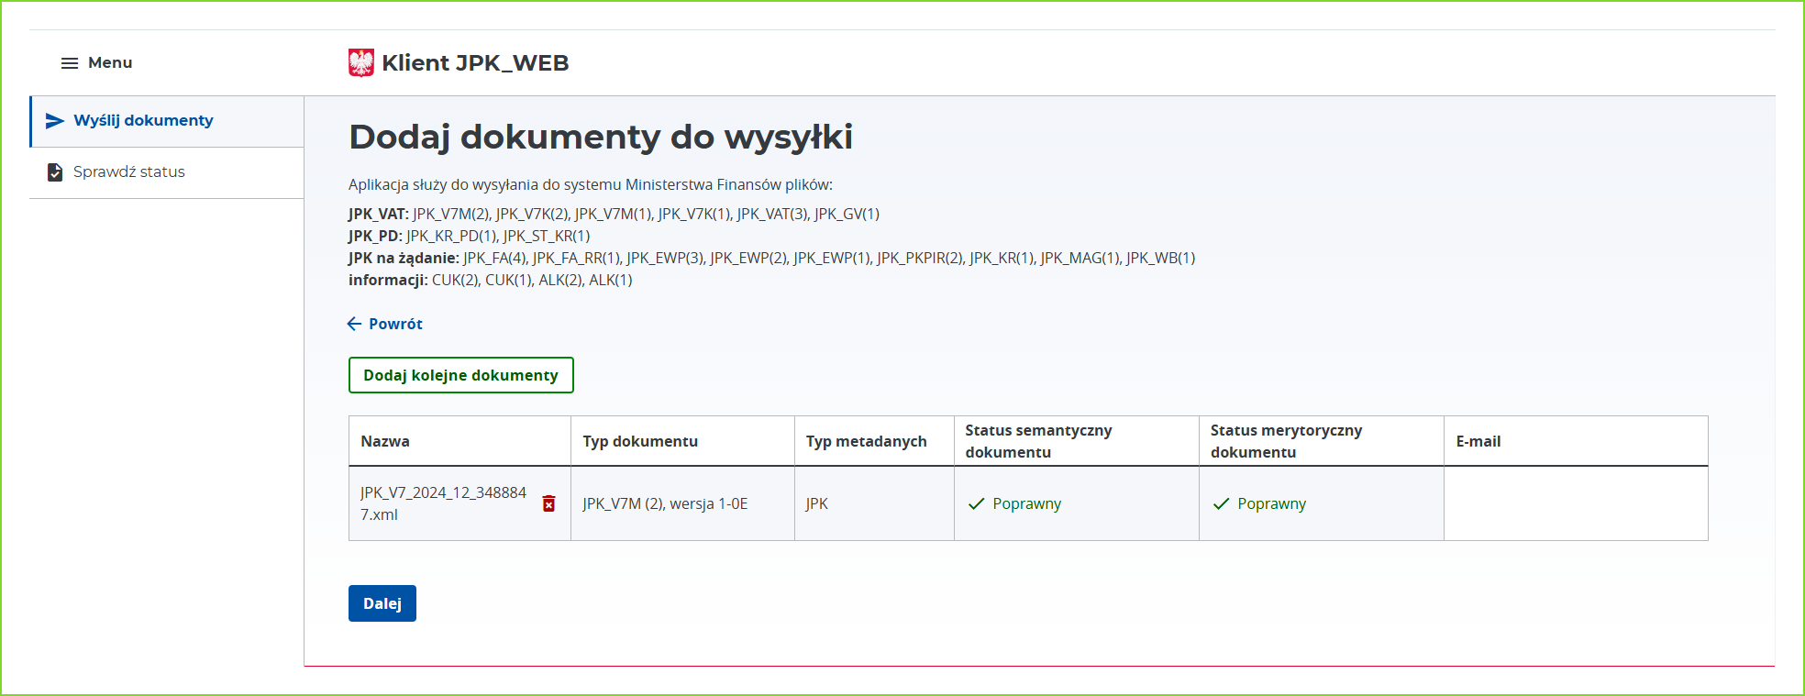Click the Klient JPK_WEB title

coord(475,62)
